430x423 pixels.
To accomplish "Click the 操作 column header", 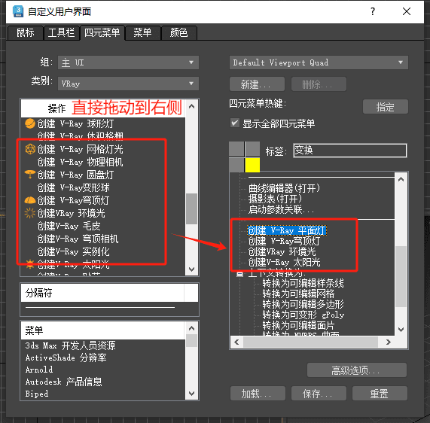I will 103,108.
